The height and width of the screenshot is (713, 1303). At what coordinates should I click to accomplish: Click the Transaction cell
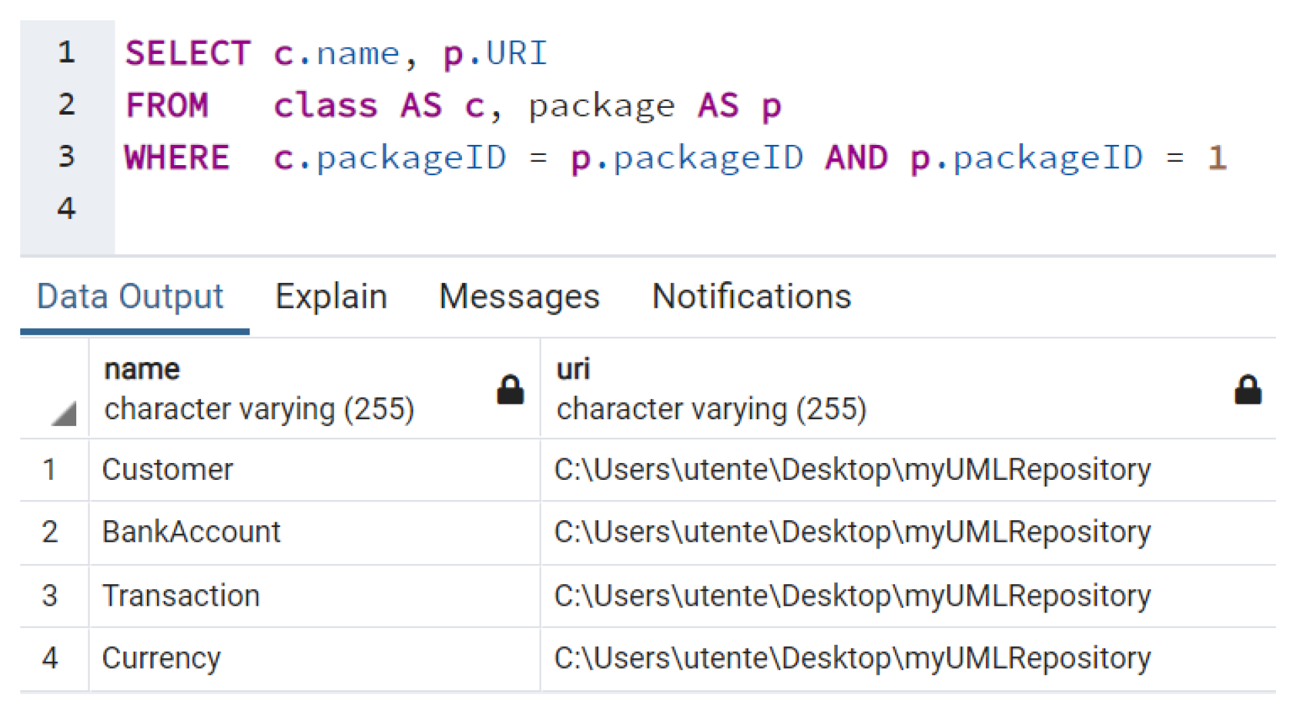pyautogui.click(x=181, y=596)
